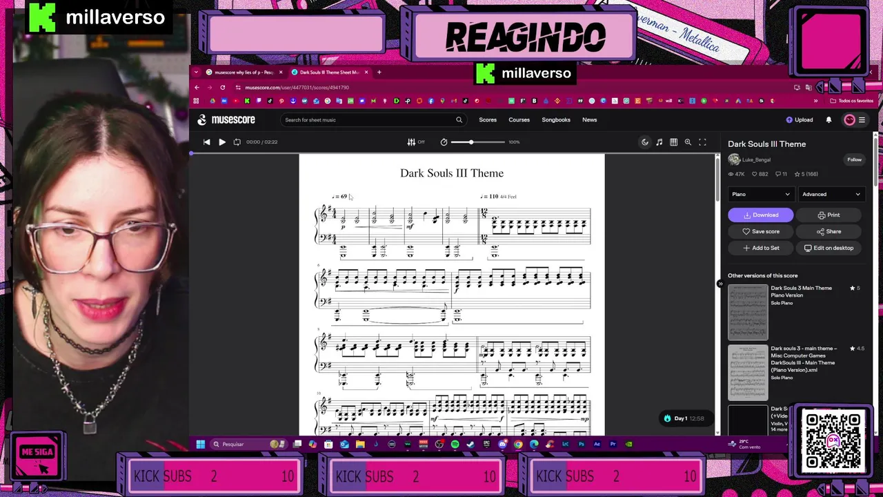Screen dimensions: 883x497
Task: Reload the browser page
Action: [x=222, y=88]
